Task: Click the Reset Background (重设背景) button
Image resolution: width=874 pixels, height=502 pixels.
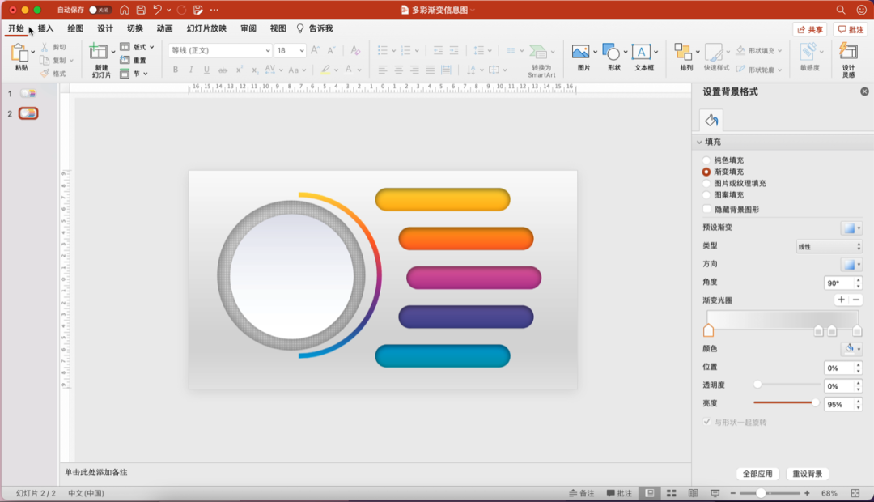Action: [807, 474]
